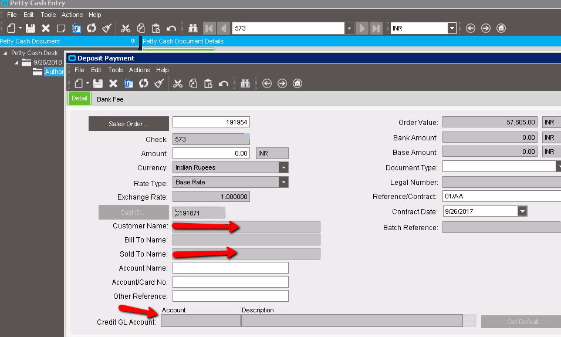Go to first record in Petty Cash toolbar
This screenshot has width=561, height=337.
click(x=209, y=28)
